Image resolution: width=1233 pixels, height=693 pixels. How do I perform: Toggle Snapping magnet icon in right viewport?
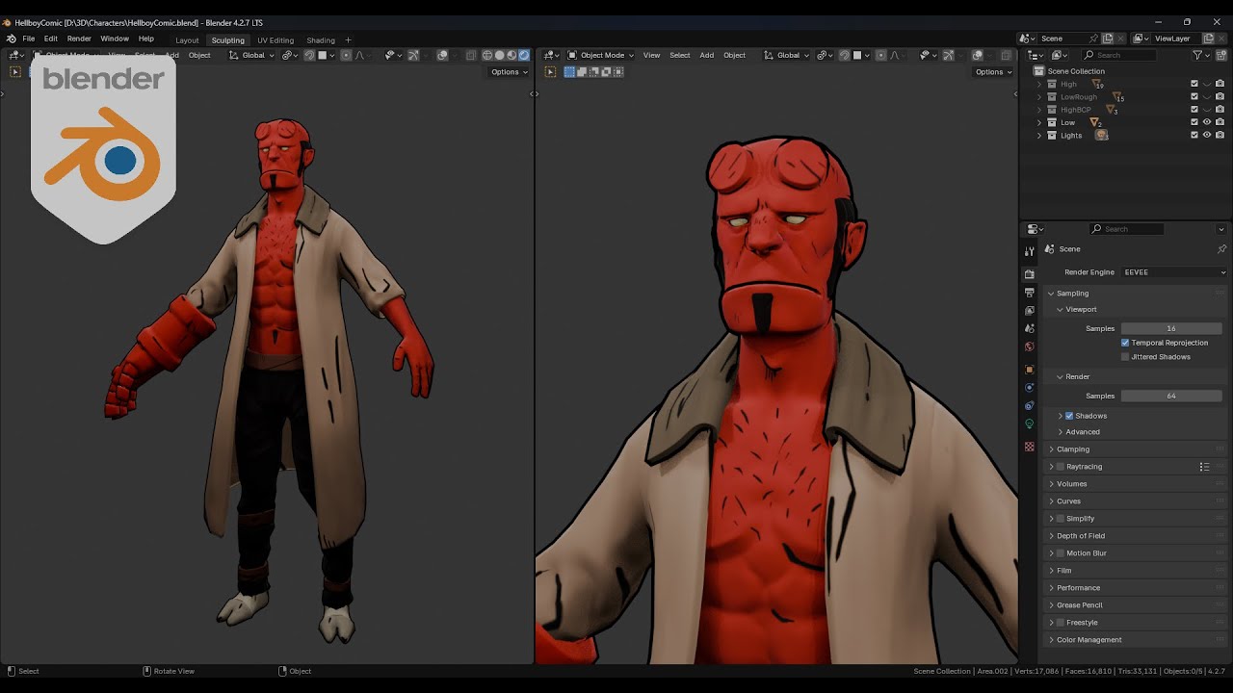845,55
